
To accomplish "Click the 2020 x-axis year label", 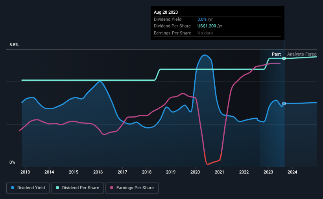I will (x=195, y=172).
